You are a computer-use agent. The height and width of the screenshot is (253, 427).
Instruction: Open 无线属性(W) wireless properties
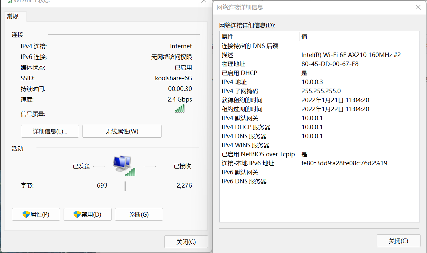coord(122,131)
